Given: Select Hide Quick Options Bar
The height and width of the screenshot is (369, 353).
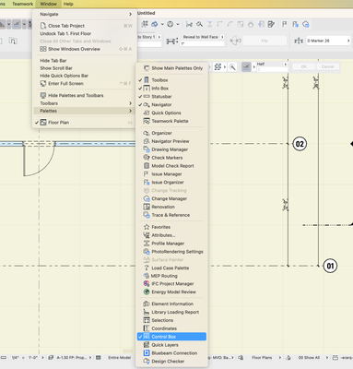Looking at the screenshot, I should [x=85, y=76].
